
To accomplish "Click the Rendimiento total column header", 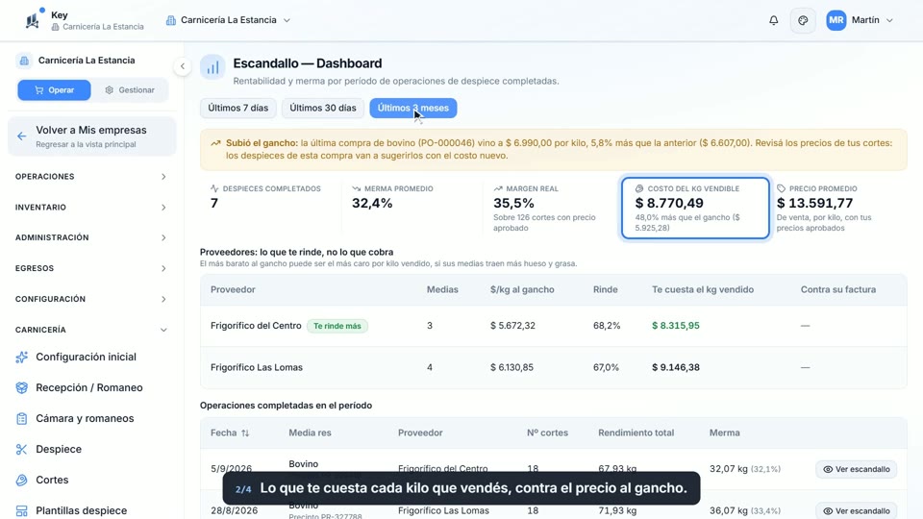I will (636, 432).
